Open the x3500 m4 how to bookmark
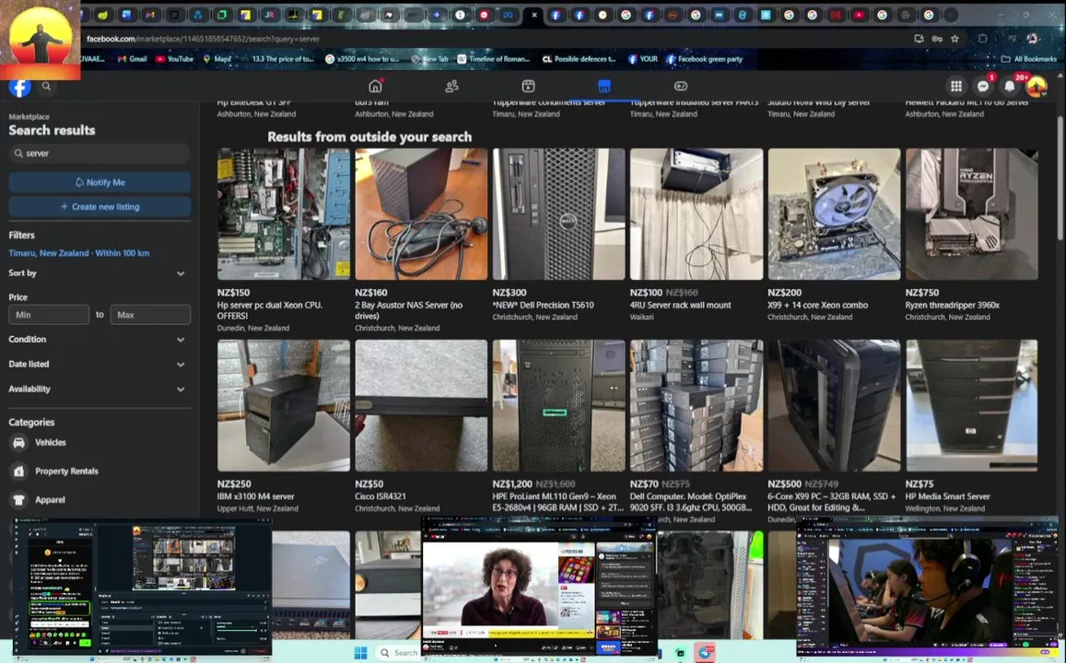This screenshot has width=1066, height=663. pyautogui.click(x=362, y=59)
